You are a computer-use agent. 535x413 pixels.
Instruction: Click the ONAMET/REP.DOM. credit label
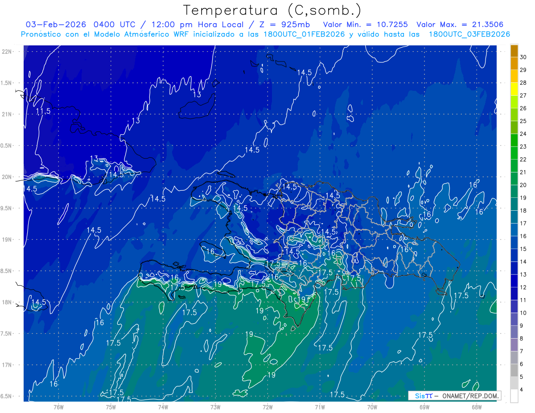[470, 396]
